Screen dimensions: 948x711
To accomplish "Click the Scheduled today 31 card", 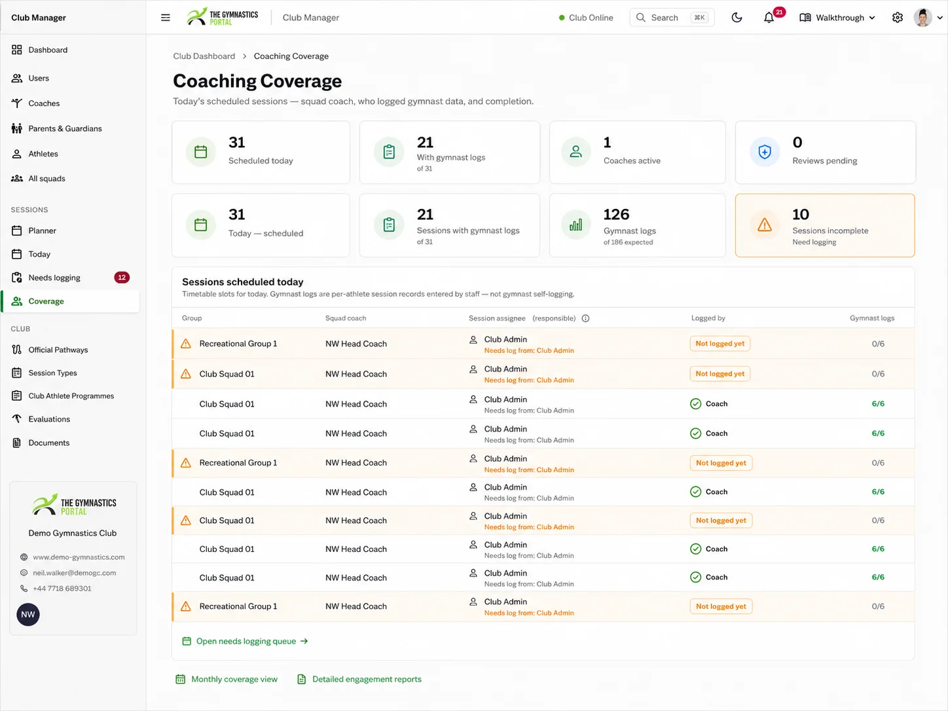I will click(x=261, y=153).
